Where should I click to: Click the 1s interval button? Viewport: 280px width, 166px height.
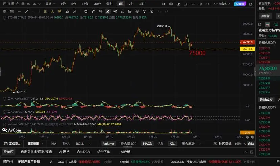click(x=163, y=4)
